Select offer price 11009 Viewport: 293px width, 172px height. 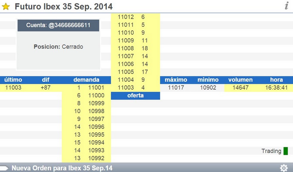pyautogui.click(x=126, y=40)
